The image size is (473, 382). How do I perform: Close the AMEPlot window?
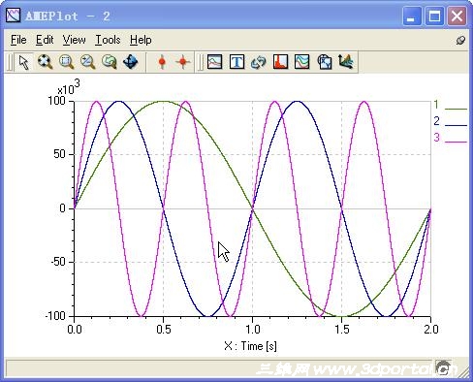457,16
